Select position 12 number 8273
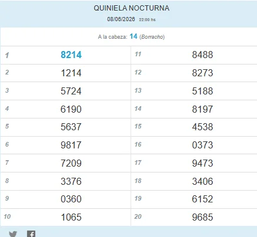The image size is (257, 237). (202, 73)
